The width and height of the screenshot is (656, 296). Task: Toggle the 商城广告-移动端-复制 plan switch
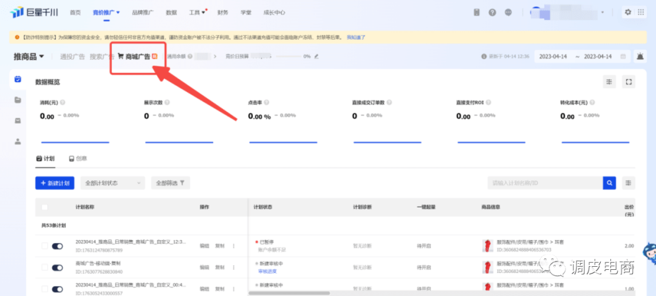click(58, 267)
